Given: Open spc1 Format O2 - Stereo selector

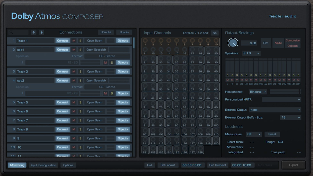Looking at the screenshot, I should click(x=107, y=56).
